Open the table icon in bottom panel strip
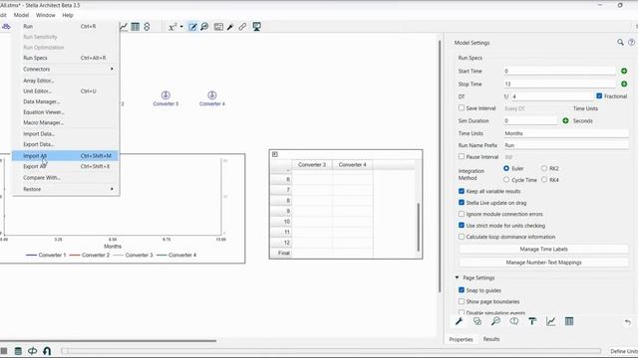 pyautogui.click(x=569, y=321)
